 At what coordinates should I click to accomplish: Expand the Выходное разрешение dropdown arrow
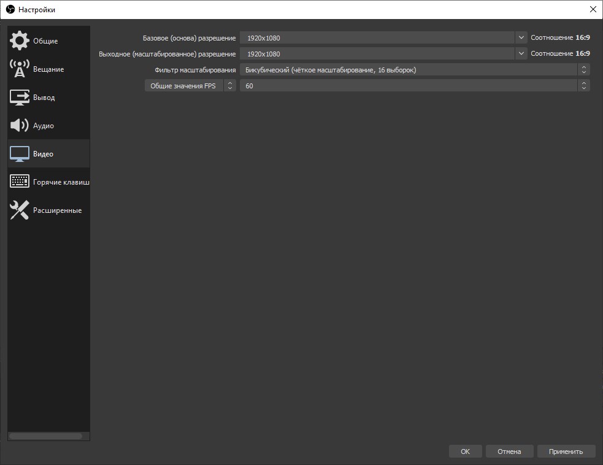[521, 54]
